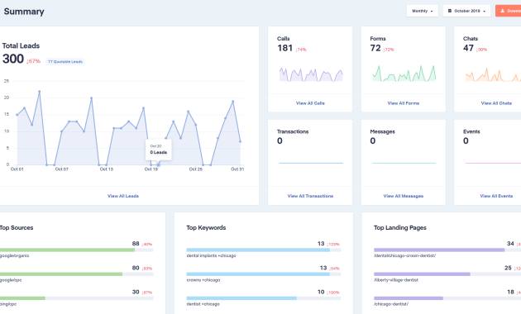Image resolution: width=521 pixels, height=314 pixels.
Task: Click the Forms count 72
Action: [375, 49]
